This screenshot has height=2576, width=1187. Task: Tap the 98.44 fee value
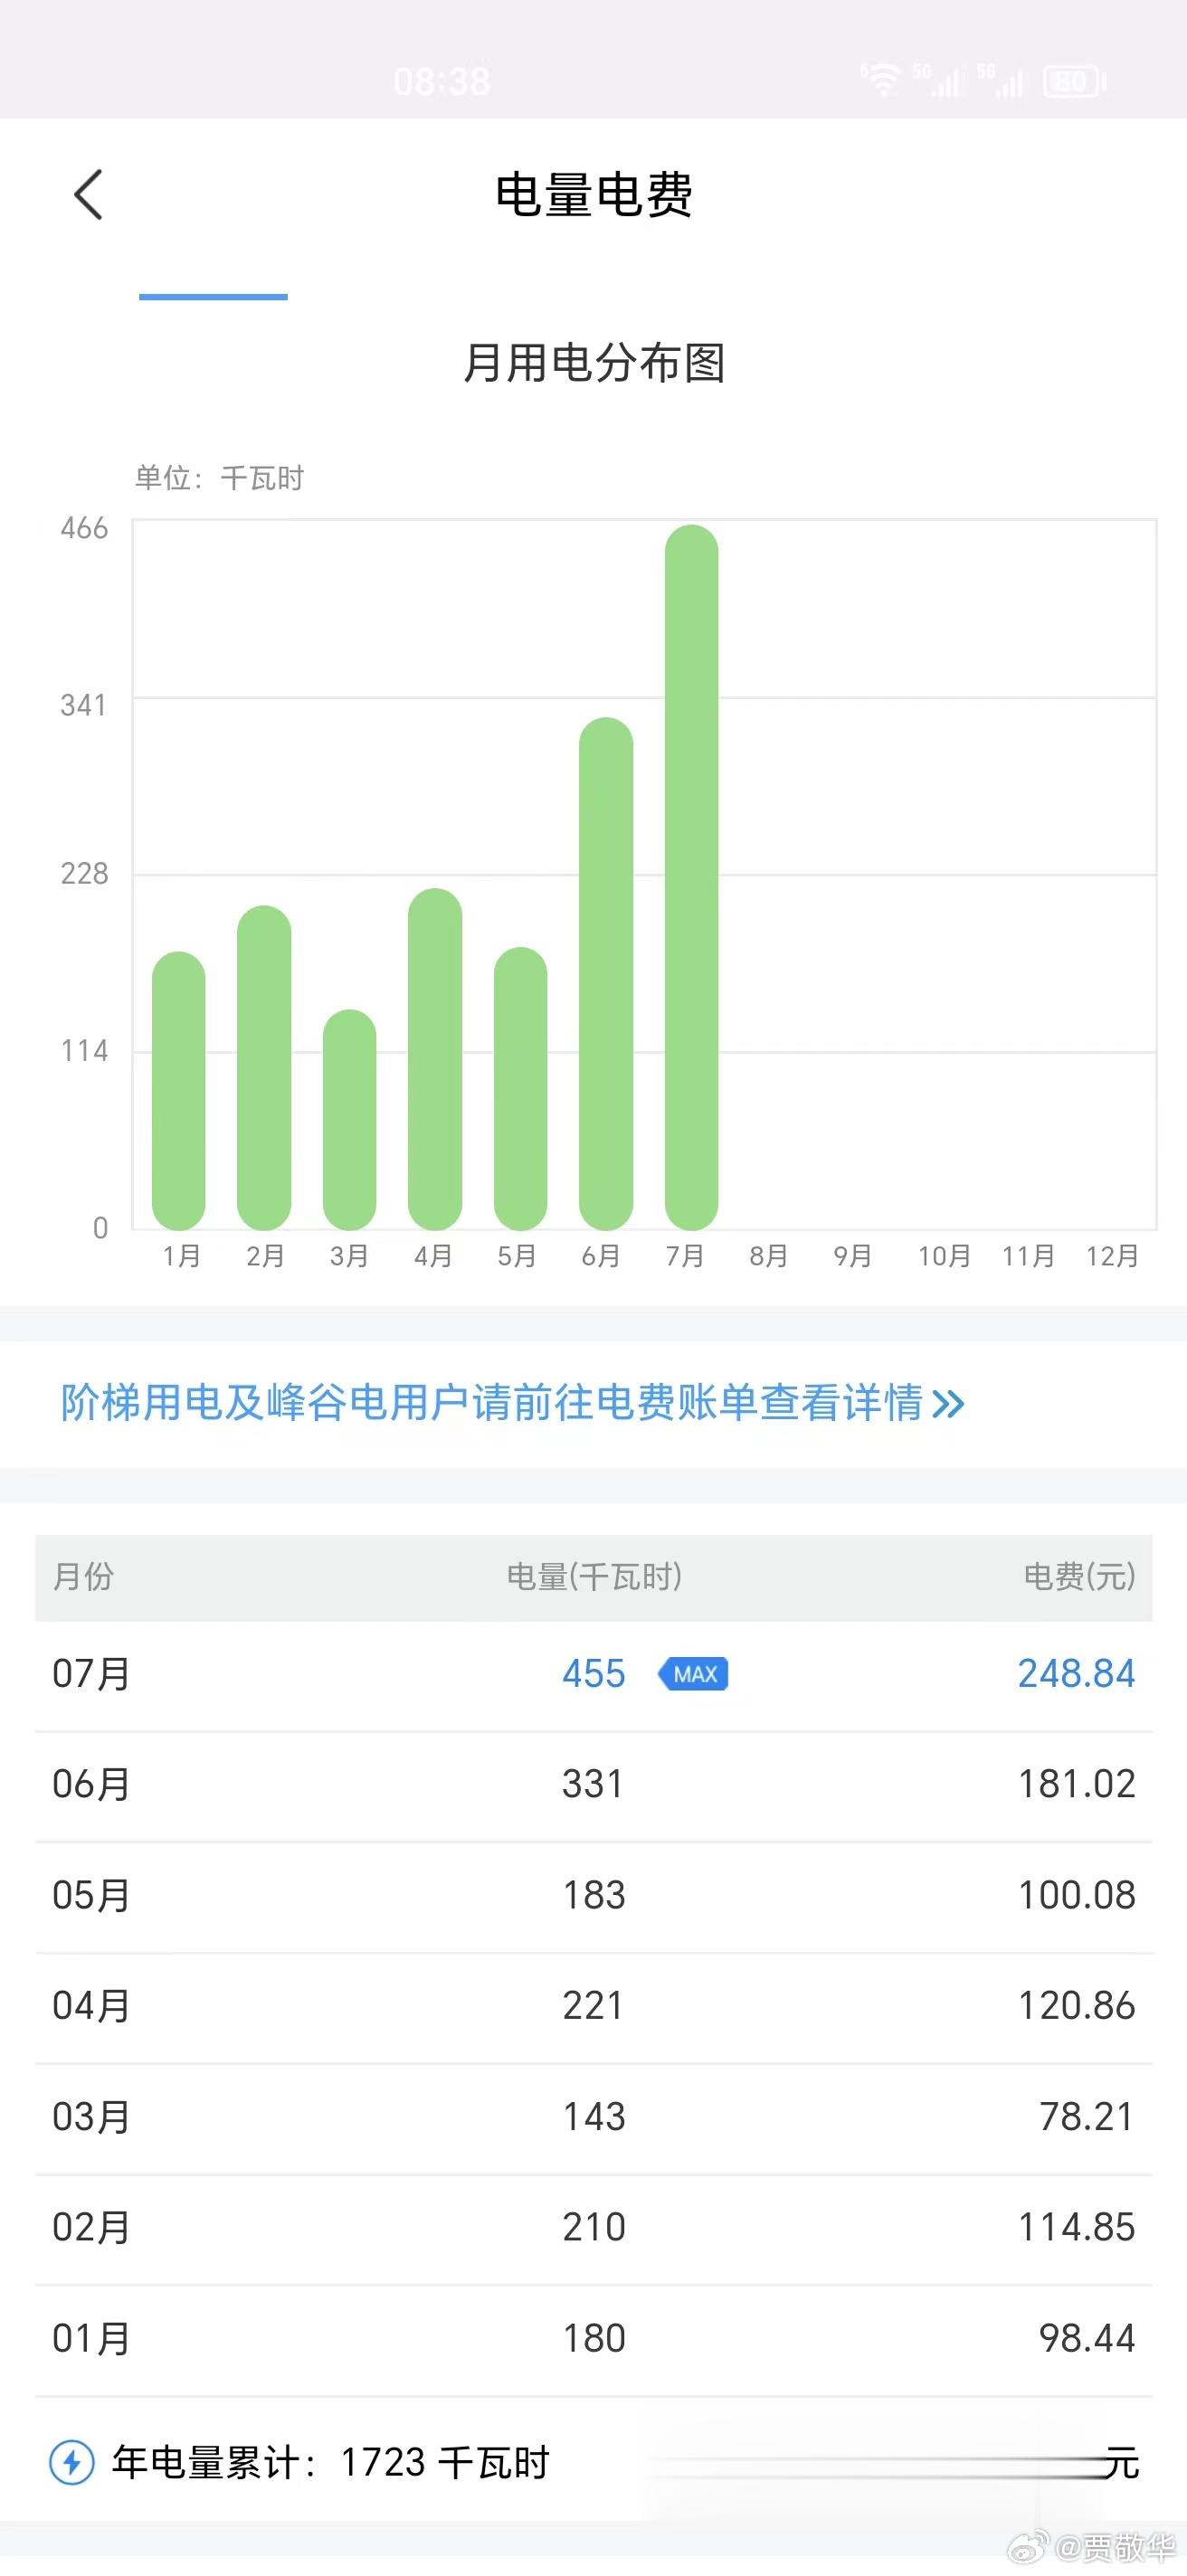point(1087,2338)
